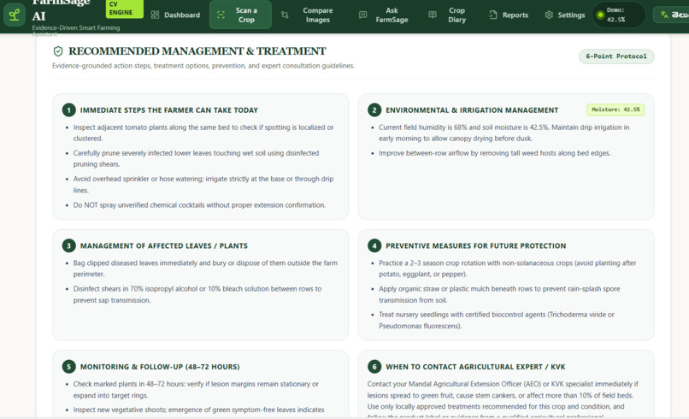
Task: Open the Compare Images page
Action: 308,15
